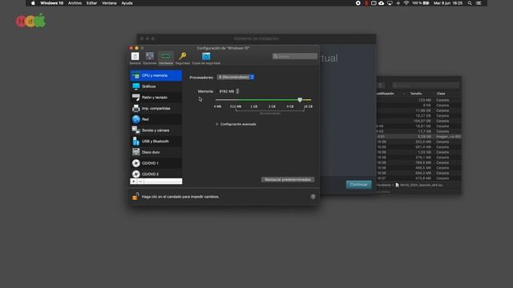Open the Procesadores dropdown
Viewport: 513px width, 288px height.
(x=236, y=77)
